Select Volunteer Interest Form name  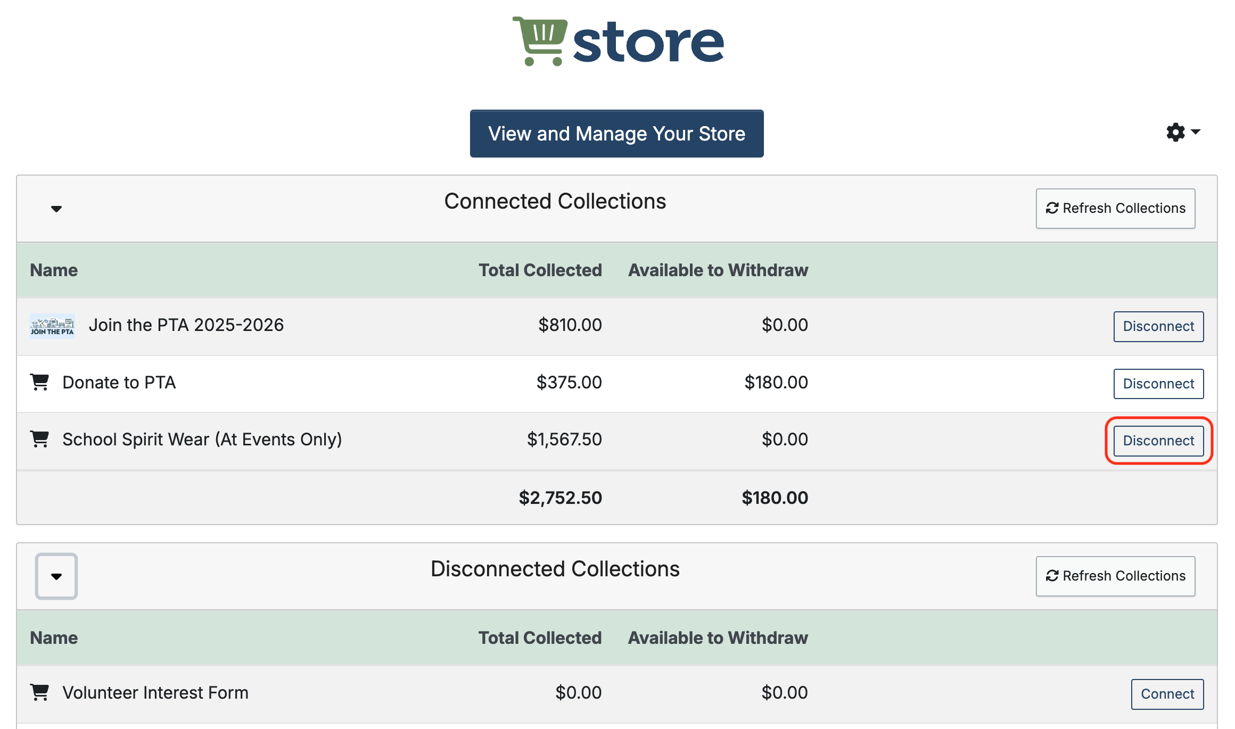pos(155,693)
